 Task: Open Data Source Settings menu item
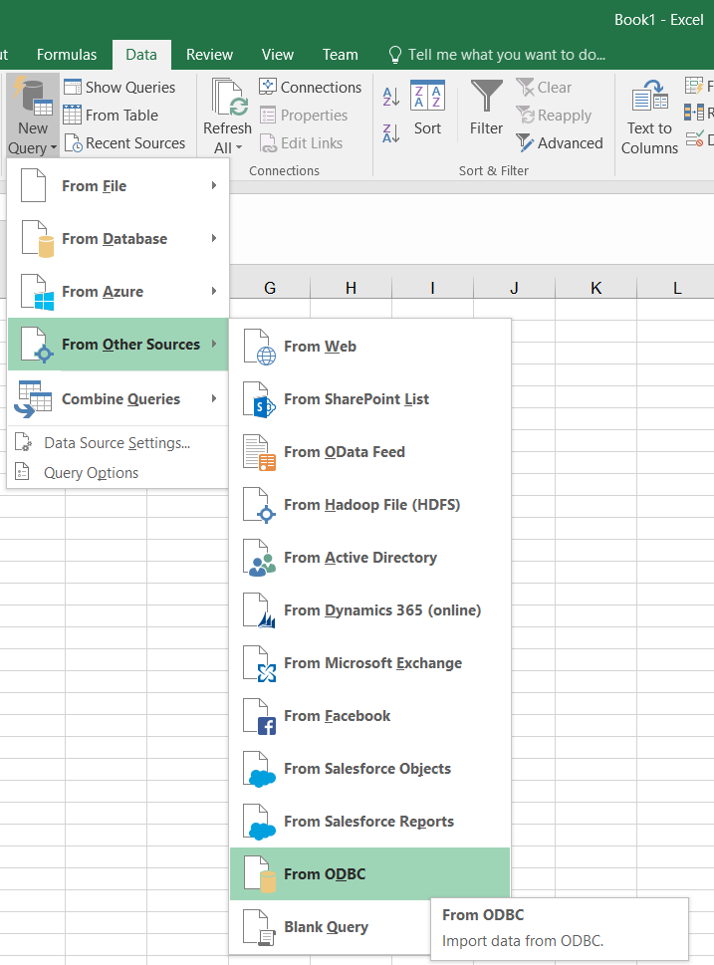[x=119, y=443]
